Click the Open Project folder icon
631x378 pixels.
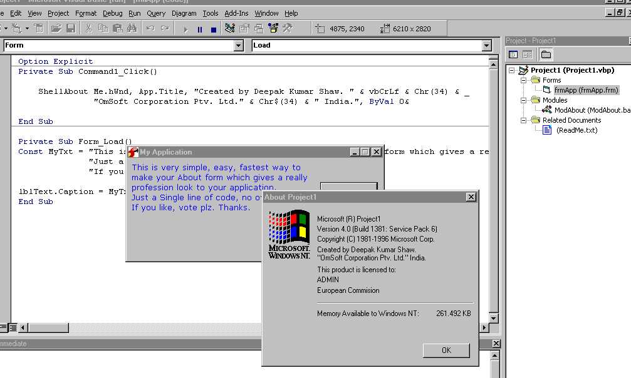click(x=56, y=28)
